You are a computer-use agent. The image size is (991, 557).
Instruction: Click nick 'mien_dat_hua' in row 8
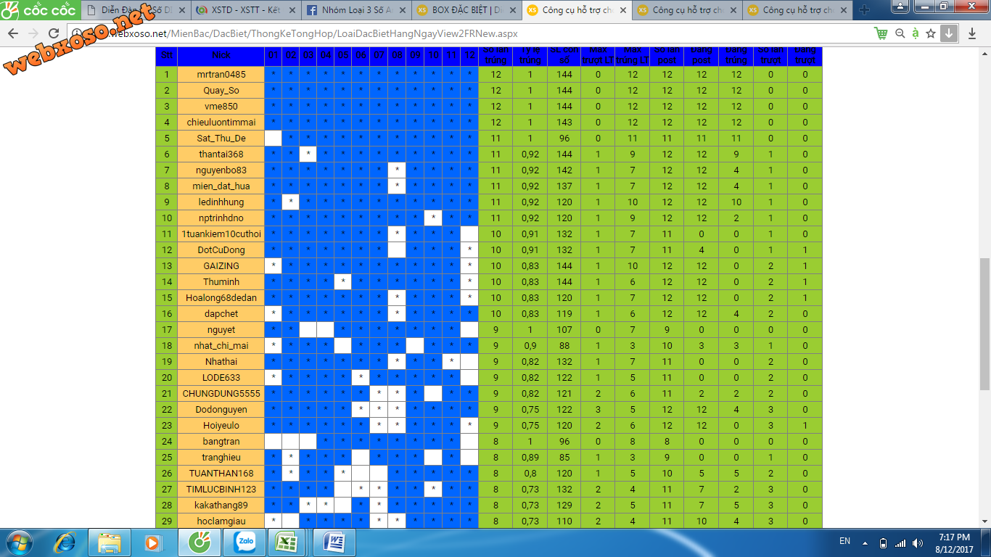(221, 186)
